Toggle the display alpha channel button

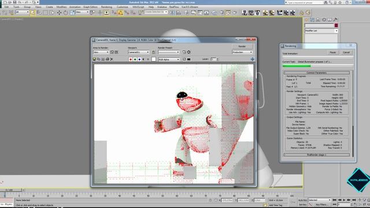tap(143, 60)
